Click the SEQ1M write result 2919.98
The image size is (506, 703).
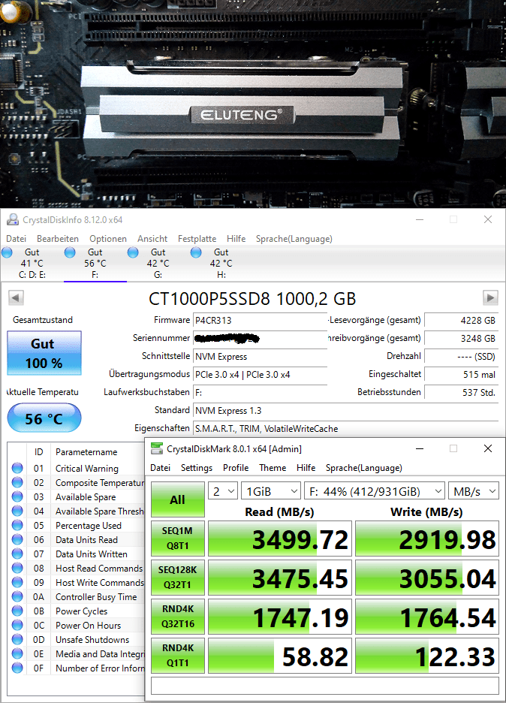(x=427, y=539)
